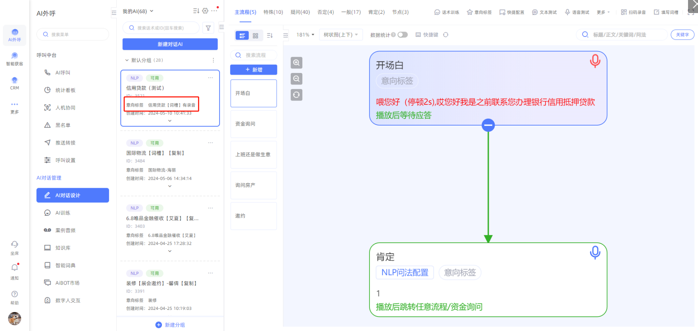
Task: Click the 新增 flow button
Action: coord(254,70)
